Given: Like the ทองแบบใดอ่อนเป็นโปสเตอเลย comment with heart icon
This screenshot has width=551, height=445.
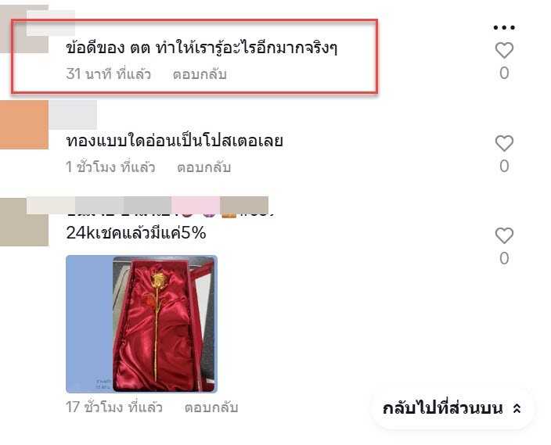Looking at the screenshot, I should point(504,143).
